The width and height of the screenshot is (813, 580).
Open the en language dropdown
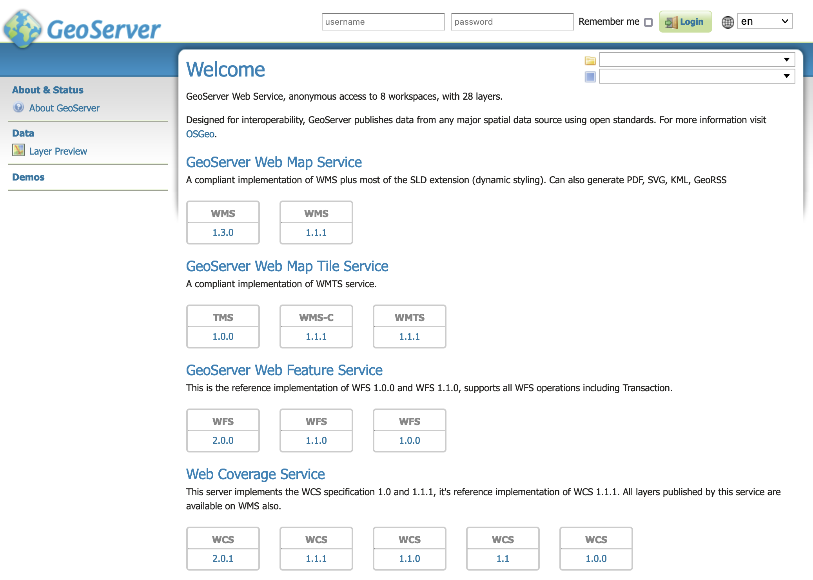coord(764,21)
